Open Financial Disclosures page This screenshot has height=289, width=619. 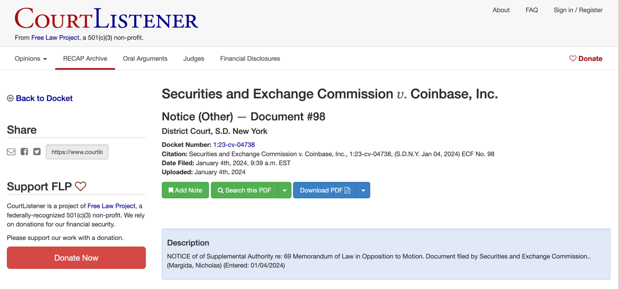[250, 59]
